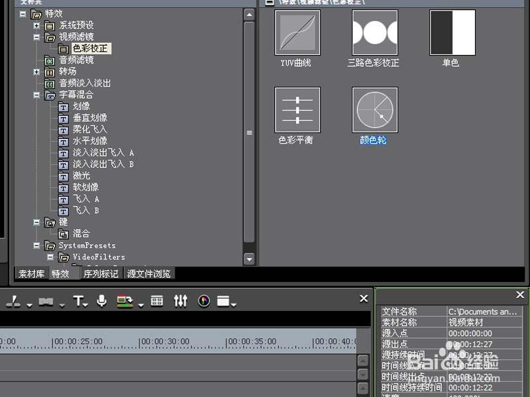
Task: Click the 淡入淡出飞入 A preset
Action: [103, 152]
